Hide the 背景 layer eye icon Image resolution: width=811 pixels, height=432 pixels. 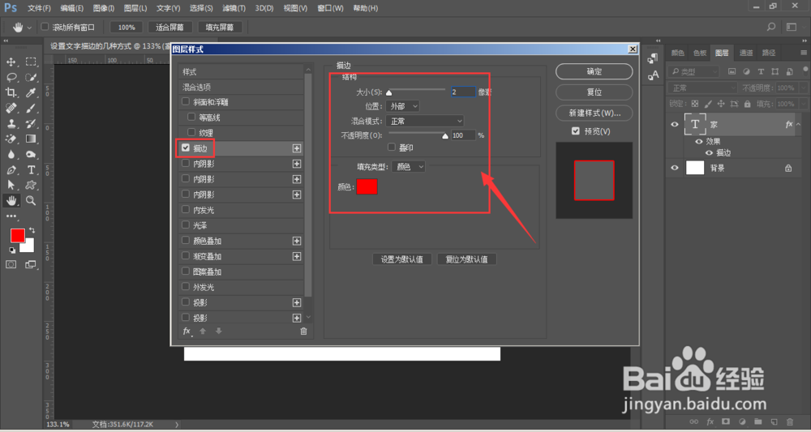tap(675, 168)
